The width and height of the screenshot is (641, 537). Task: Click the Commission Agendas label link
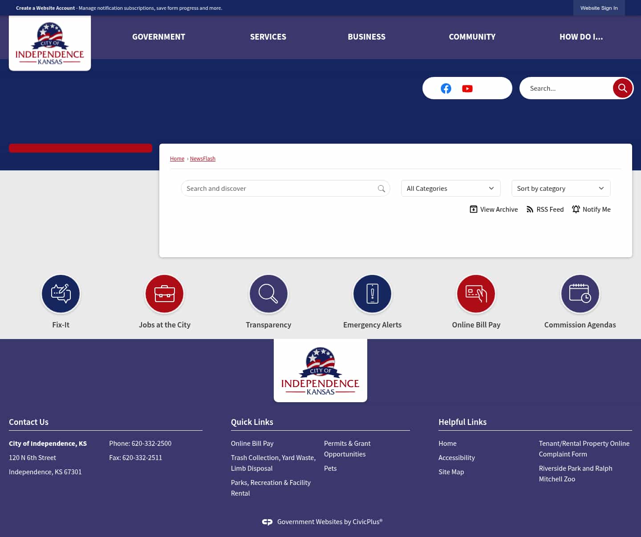click(580, 325)
